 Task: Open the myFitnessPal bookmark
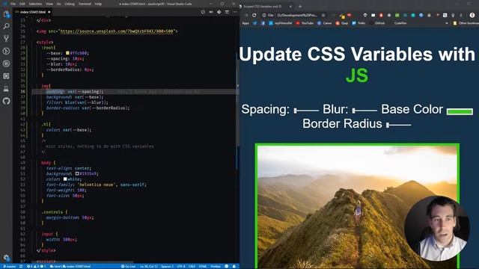(x=280, y=23)
